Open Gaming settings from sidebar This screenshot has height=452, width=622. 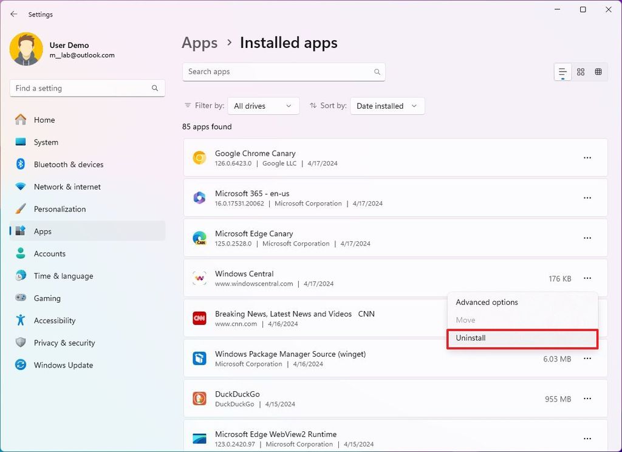[46, 298]
